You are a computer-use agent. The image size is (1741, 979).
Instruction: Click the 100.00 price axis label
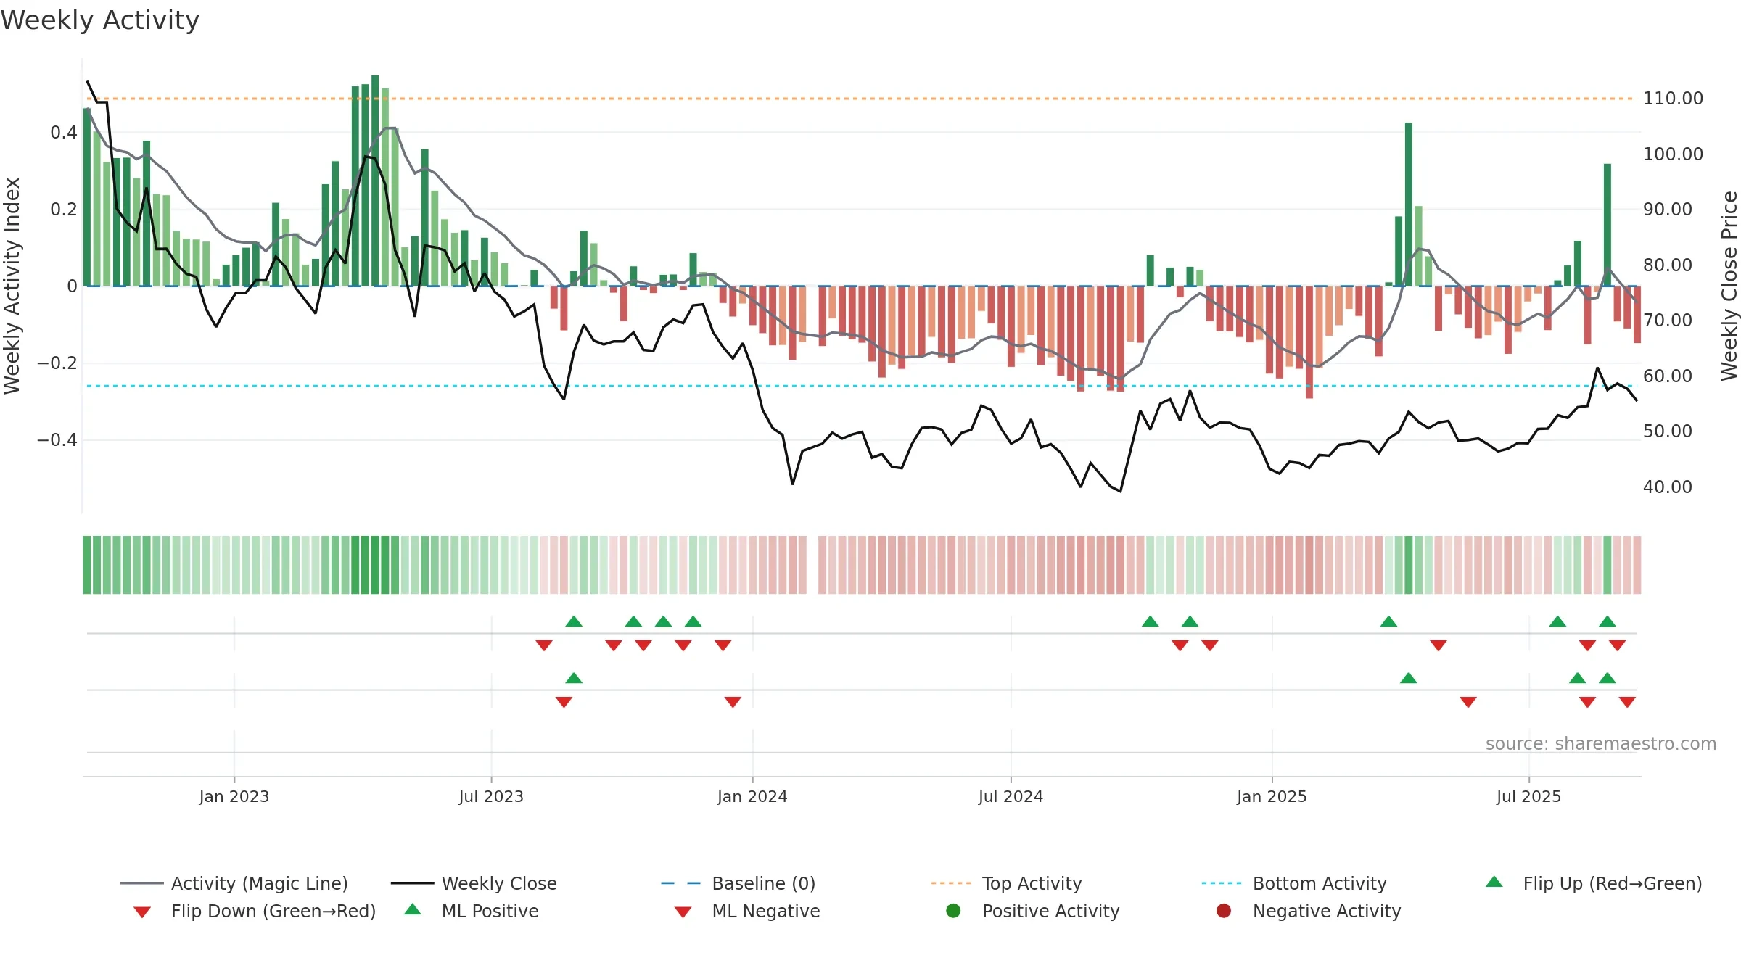(x=1673, y=154)
